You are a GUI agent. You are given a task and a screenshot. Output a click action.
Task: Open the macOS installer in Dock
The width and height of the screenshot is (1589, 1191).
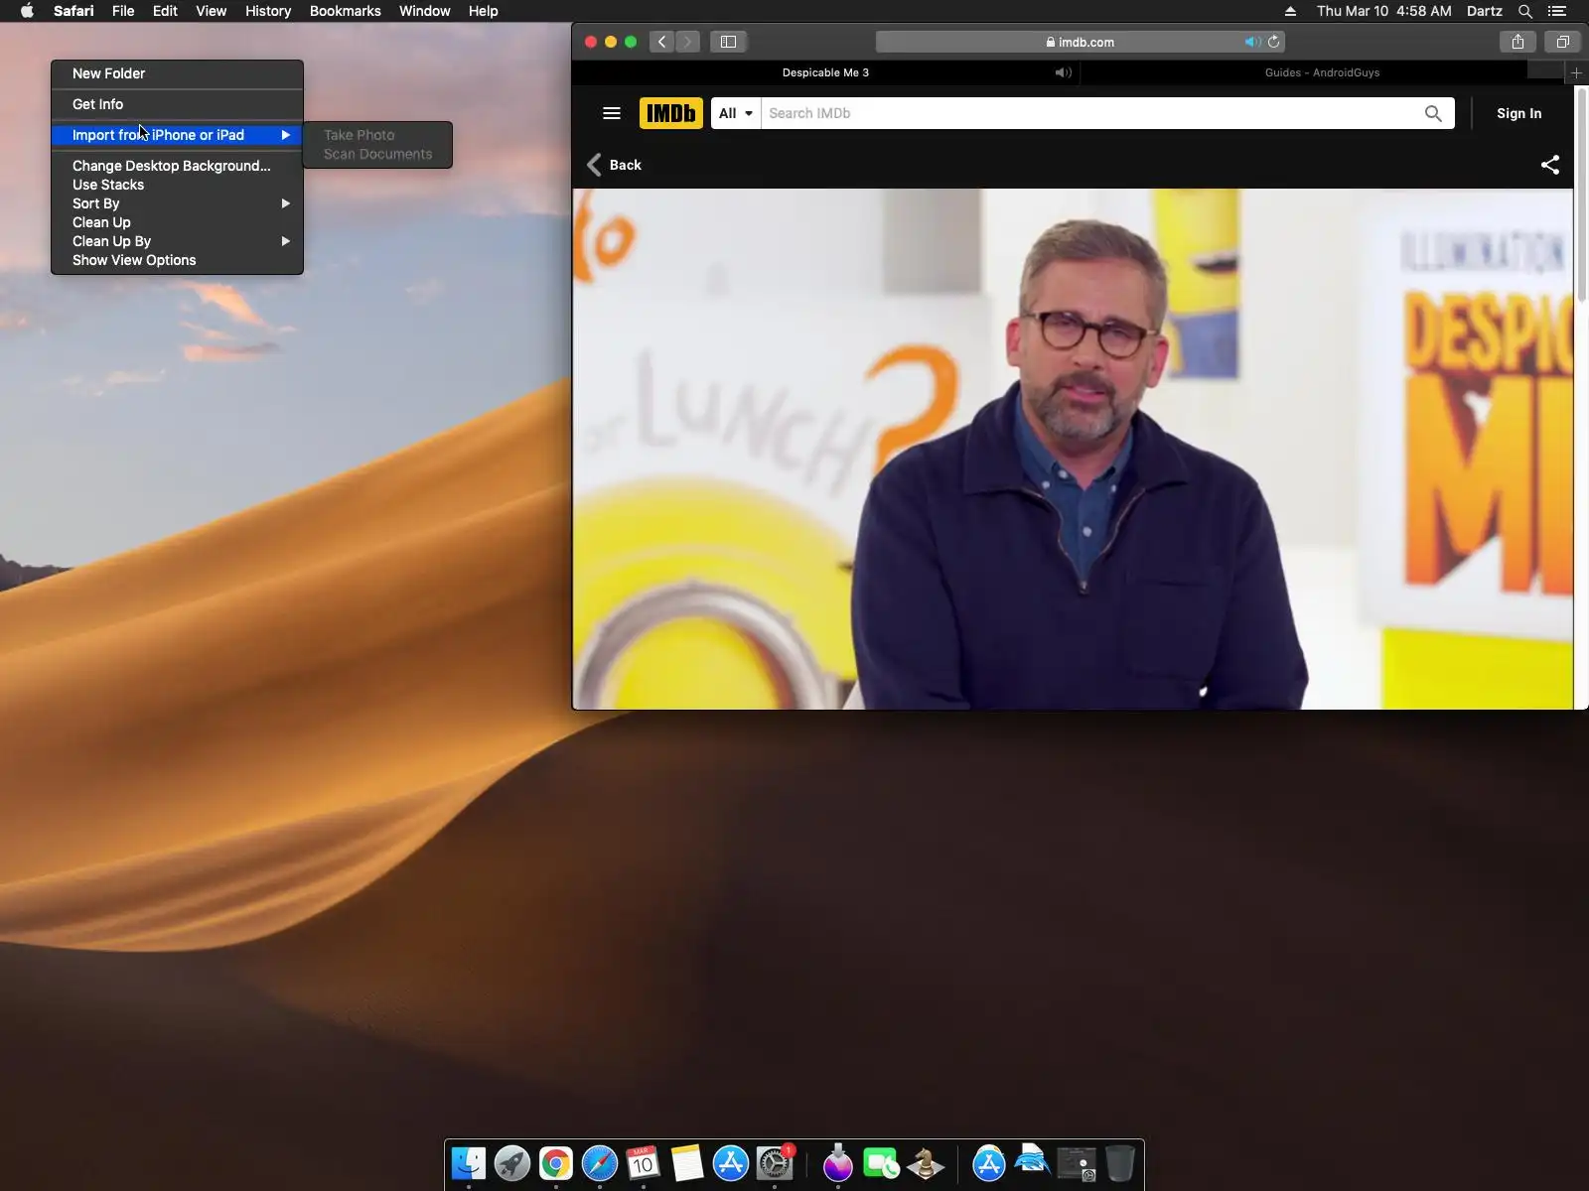[x=838, y=1163]
